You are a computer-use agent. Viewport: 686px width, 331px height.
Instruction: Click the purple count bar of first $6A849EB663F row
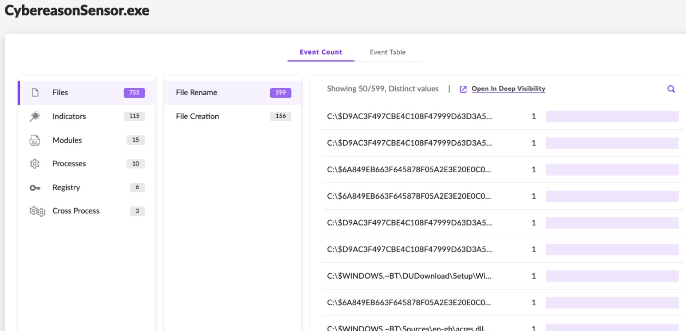pos(612,170)
